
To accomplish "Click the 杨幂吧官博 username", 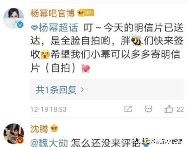I will pyautogui.click(x=53, y=13).
